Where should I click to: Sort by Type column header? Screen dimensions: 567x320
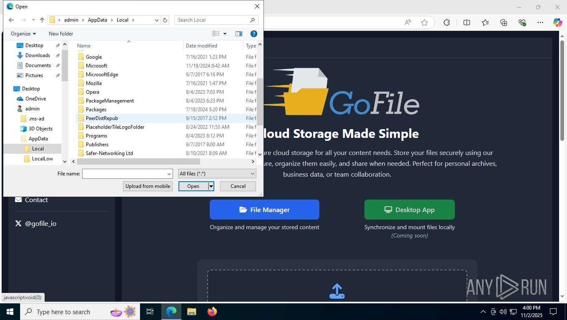[x=251, y=46]
